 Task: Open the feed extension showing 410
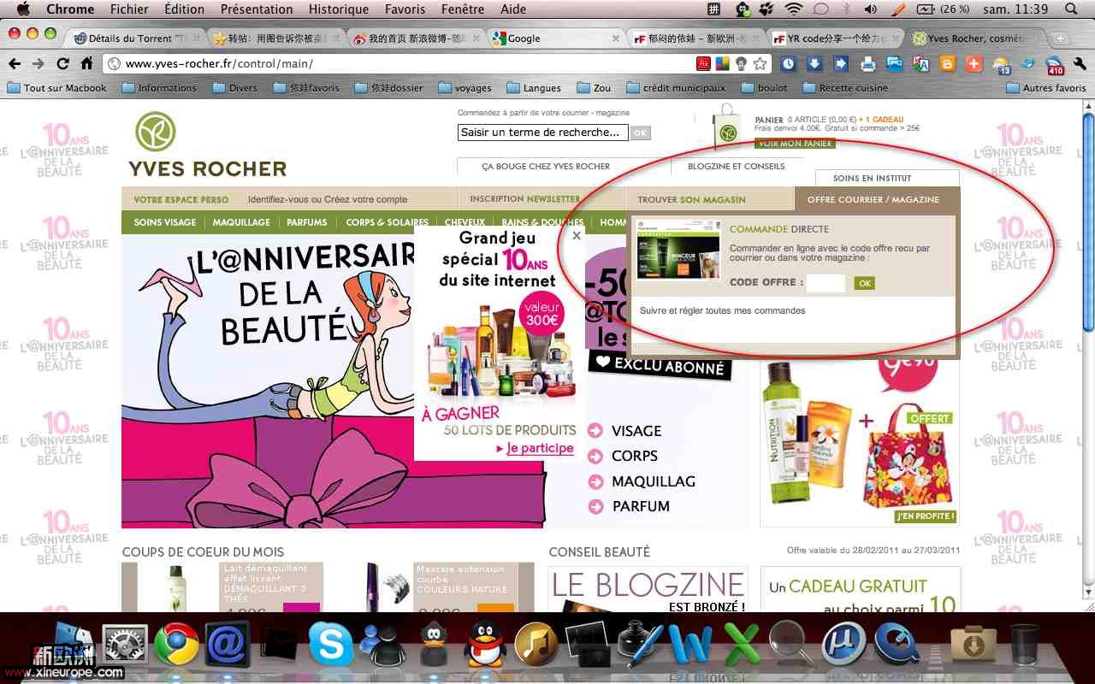(1055, 64)
